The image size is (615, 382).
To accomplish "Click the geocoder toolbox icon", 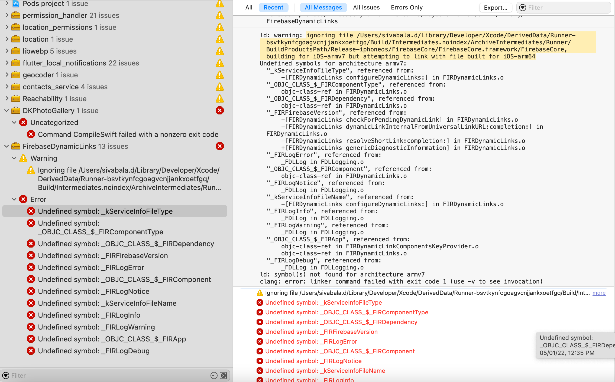I will click(x=16, y=75).
